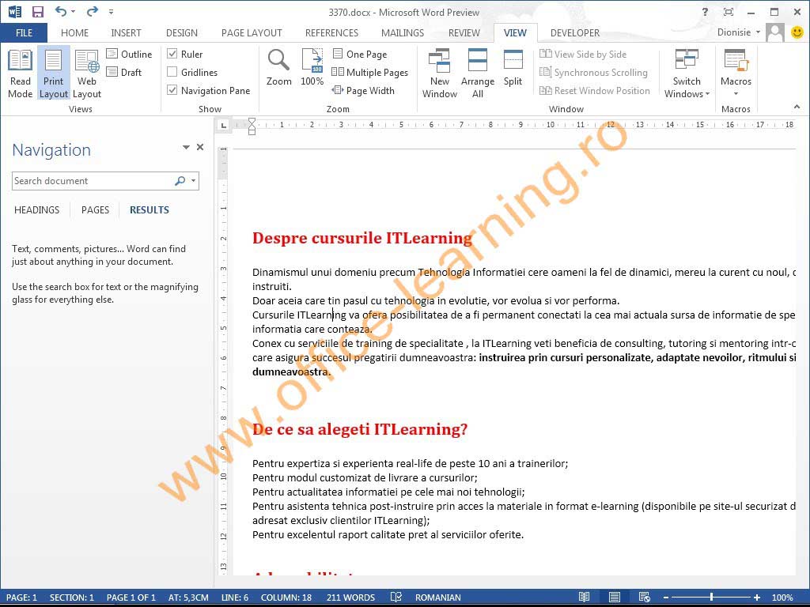The height and width of the screenshot is (607, 810).
Task: Toggle full screen ribbon display options
Action: click(x=729, y=12)
